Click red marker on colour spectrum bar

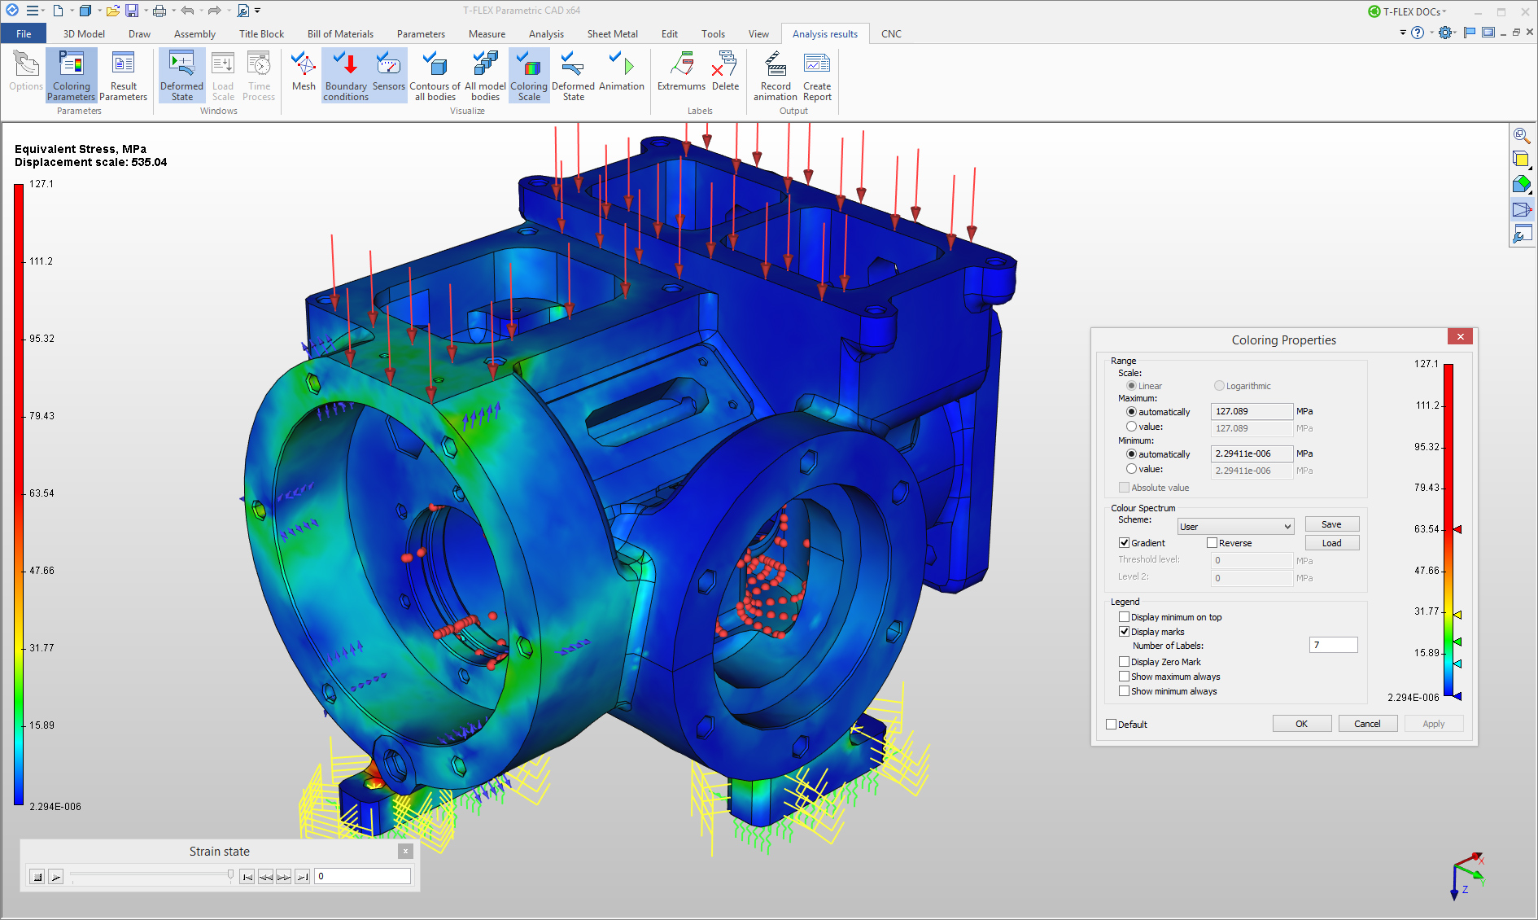pos(1457,529)
